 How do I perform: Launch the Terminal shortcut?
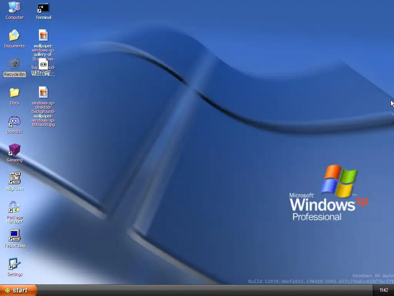point(43,10)
